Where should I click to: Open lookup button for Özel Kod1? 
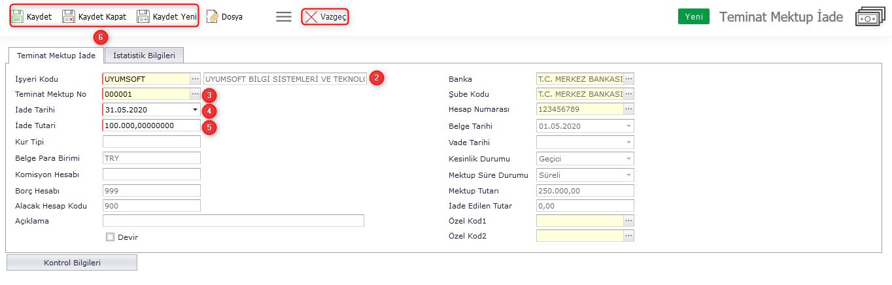628,221
